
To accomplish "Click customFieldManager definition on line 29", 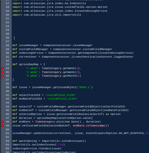I will 33,49.
